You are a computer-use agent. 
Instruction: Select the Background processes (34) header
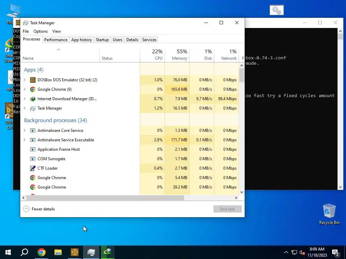pyautogui.click(x=56, y=120)
